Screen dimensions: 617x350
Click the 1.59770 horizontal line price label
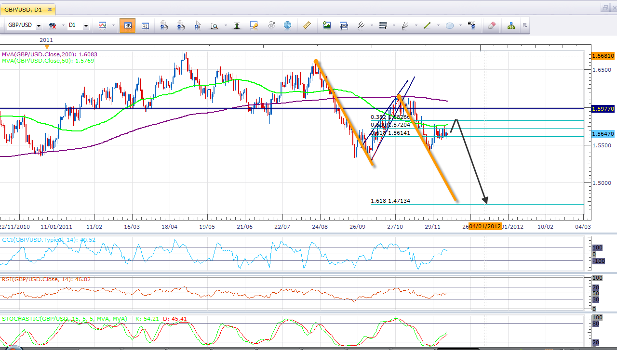(603, 109)
